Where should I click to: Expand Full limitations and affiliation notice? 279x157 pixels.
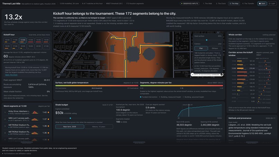17,154
